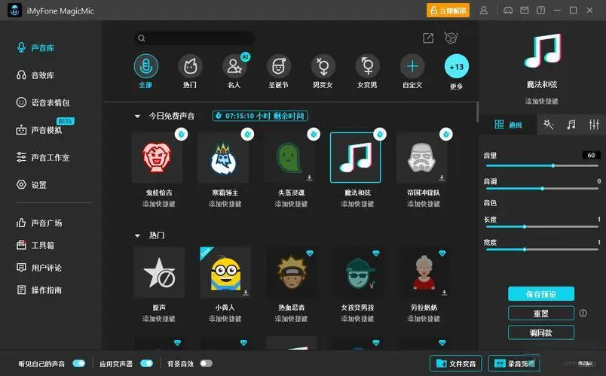Collapse the 今日免费声音 section
This screenshot has width=606, height=376.
coord(137,117)
